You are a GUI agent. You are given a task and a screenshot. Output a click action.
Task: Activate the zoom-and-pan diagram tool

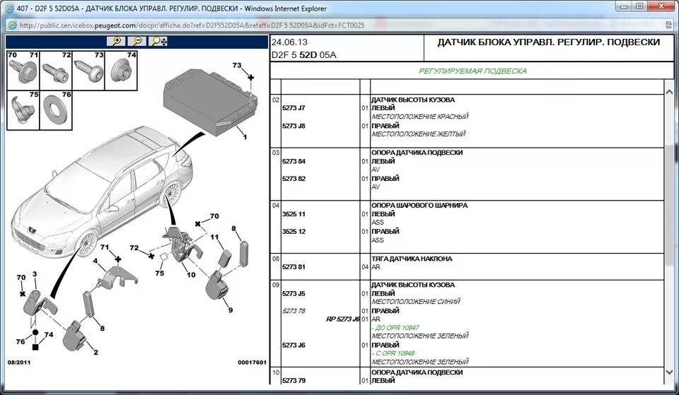coord(158,41)
